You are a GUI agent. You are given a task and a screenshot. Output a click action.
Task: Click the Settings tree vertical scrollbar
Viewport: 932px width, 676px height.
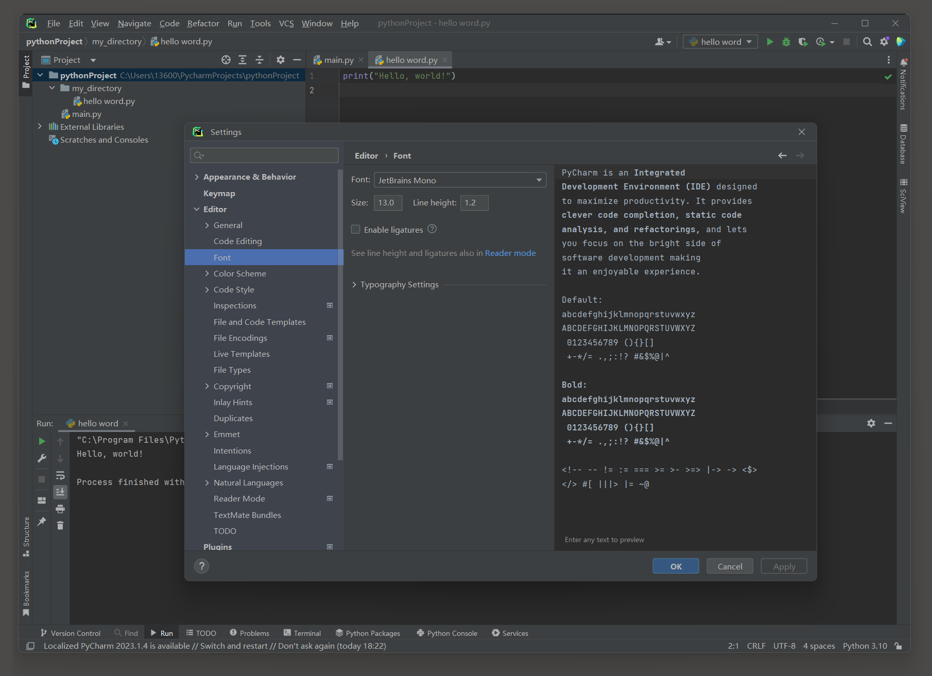(339, 314)
